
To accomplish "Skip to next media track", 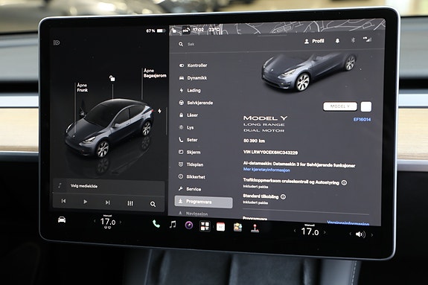I will 107,202.
